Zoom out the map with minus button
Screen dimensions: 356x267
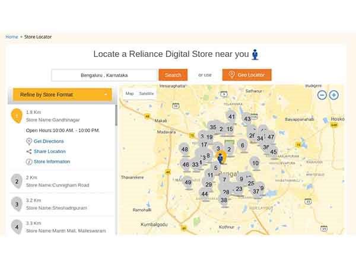pos(322,95)
